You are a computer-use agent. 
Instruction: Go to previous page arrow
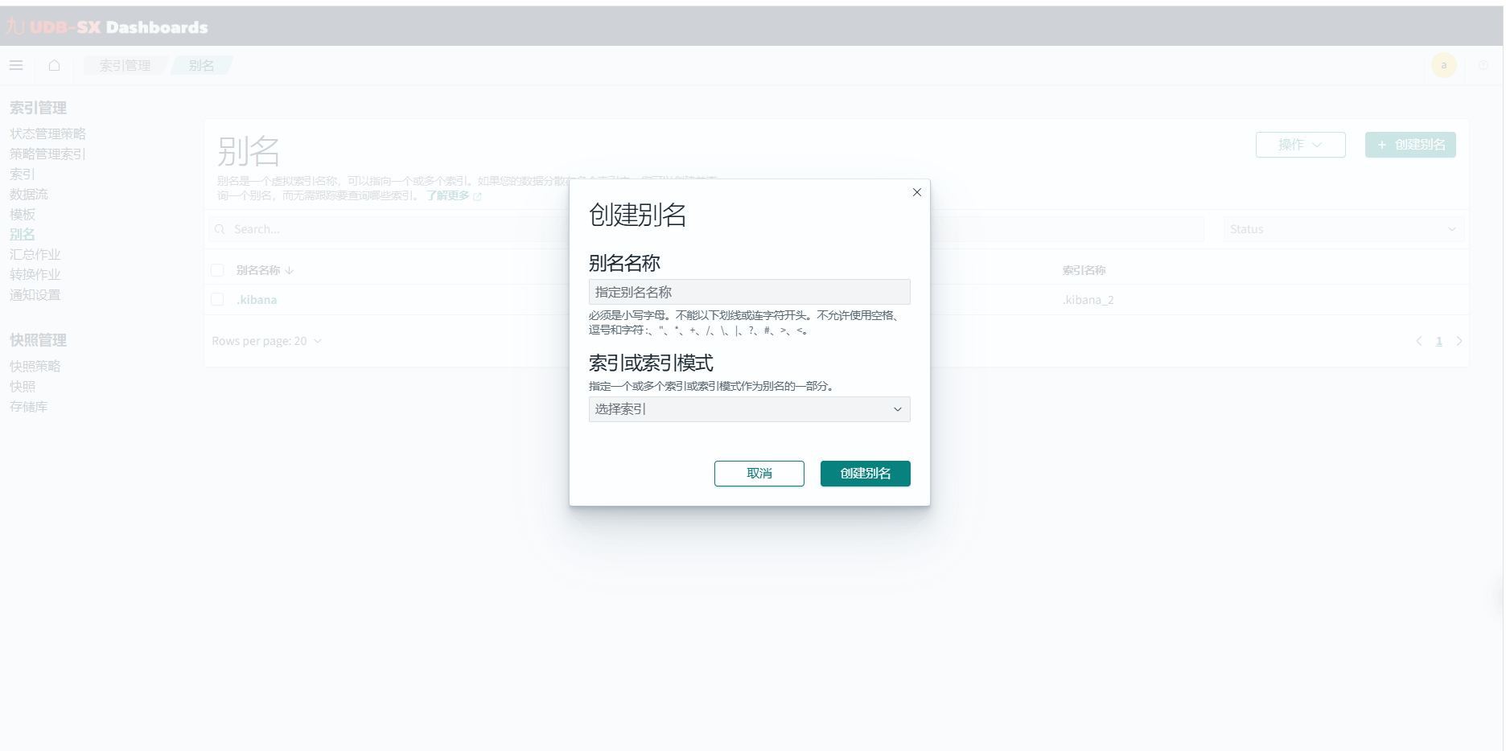(1418, 341)
